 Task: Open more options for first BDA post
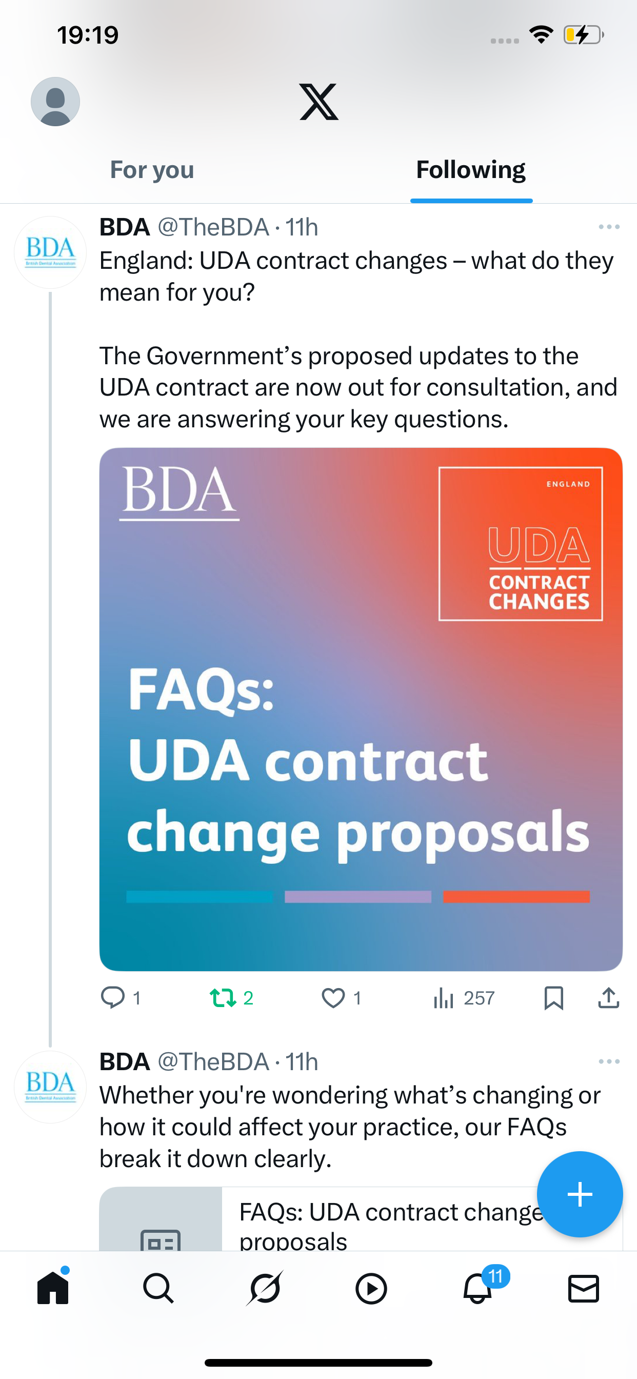(609, 227)
